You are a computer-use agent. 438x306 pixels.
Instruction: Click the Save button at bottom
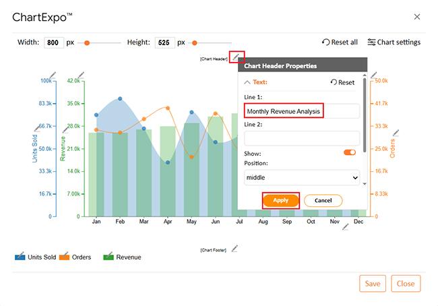pyautogui.click(x=373, y=284)
